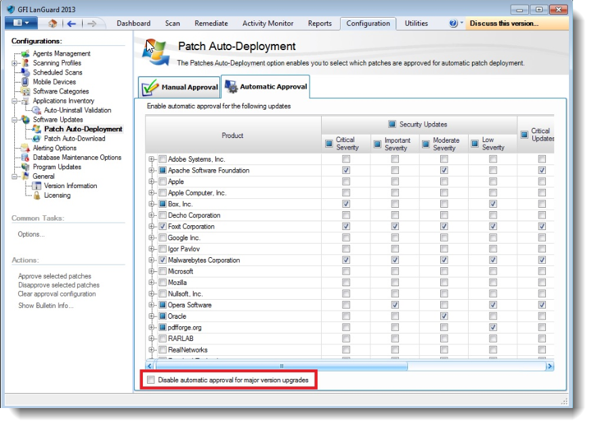
Task: Click the Home icon in toolbar
Action: pyautogui.click(x=53, y=24)
